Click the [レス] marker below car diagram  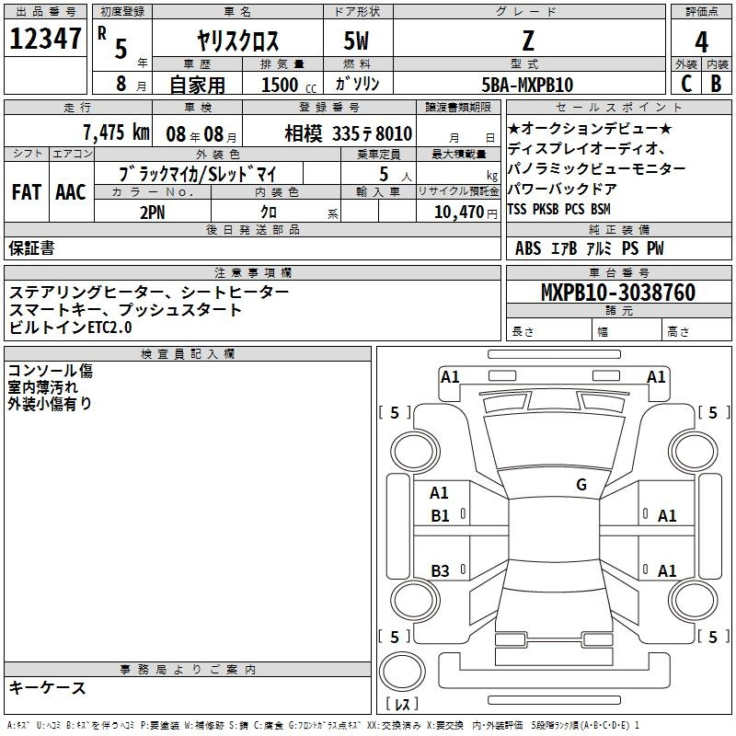pyautogui.click(x=402, y=705)
